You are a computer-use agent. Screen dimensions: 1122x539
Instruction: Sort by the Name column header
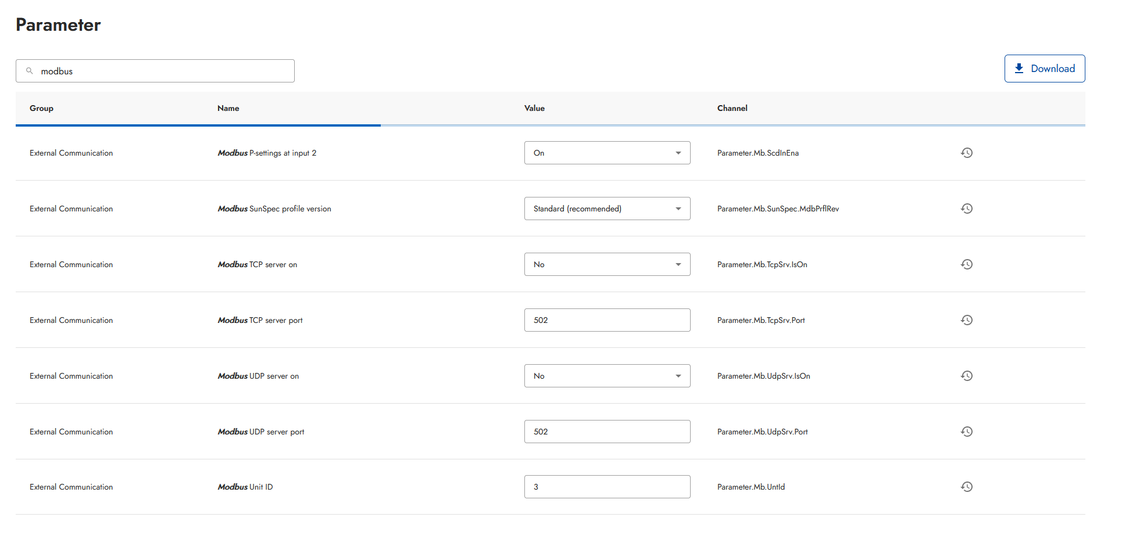(x=228, y=108)
